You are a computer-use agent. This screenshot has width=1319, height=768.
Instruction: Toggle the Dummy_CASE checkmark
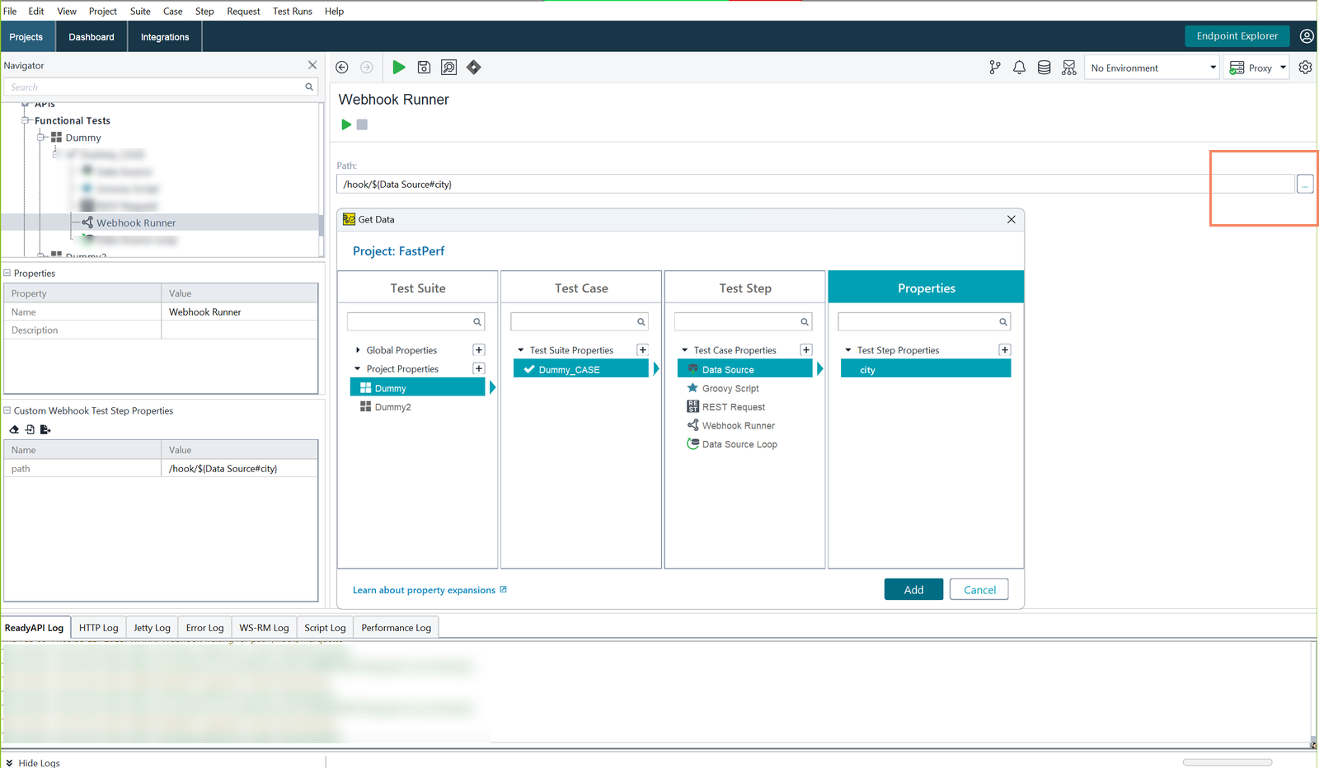click(x=530, y=368)
